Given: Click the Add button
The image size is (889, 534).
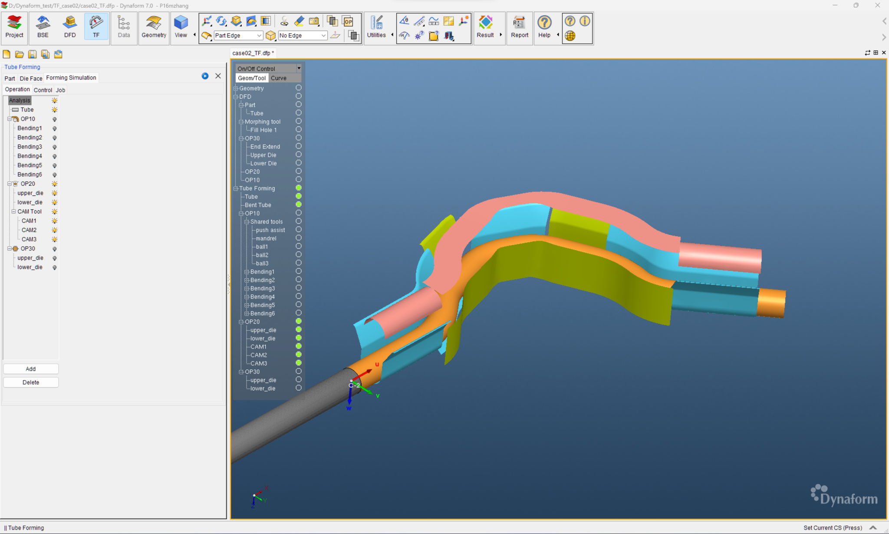Looking at the screenshot, I should click(x=31, y=369).
